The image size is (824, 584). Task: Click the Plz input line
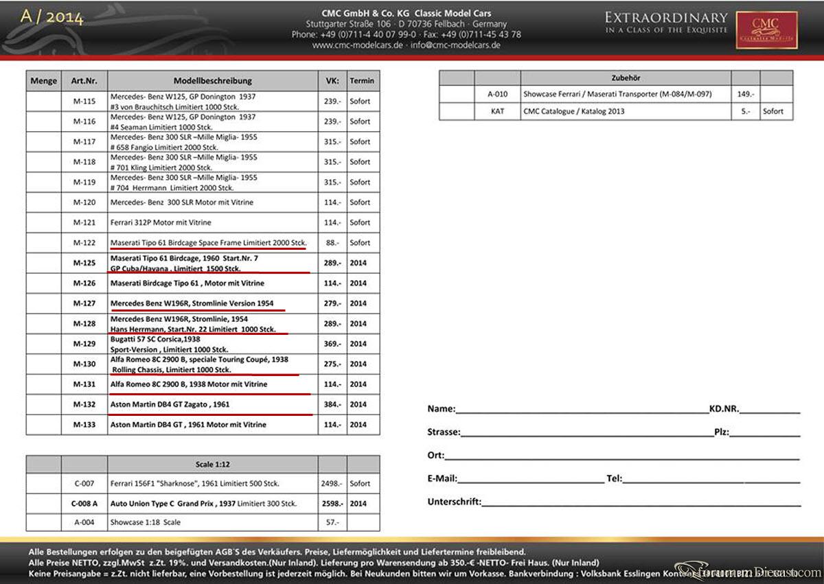coord(765,433)
